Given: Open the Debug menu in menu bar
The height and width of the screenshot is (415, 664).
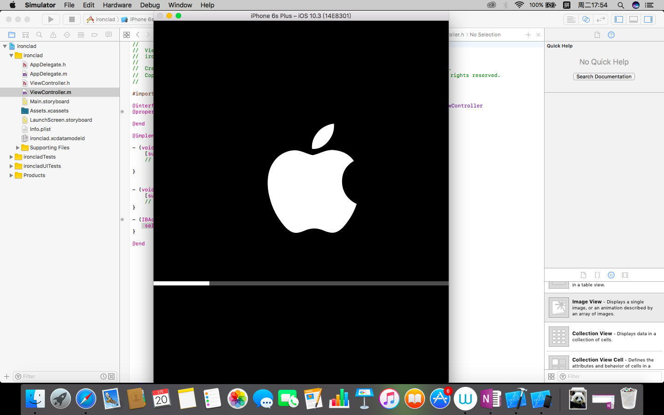Looking at the screenshot, I should coord(150,5).
